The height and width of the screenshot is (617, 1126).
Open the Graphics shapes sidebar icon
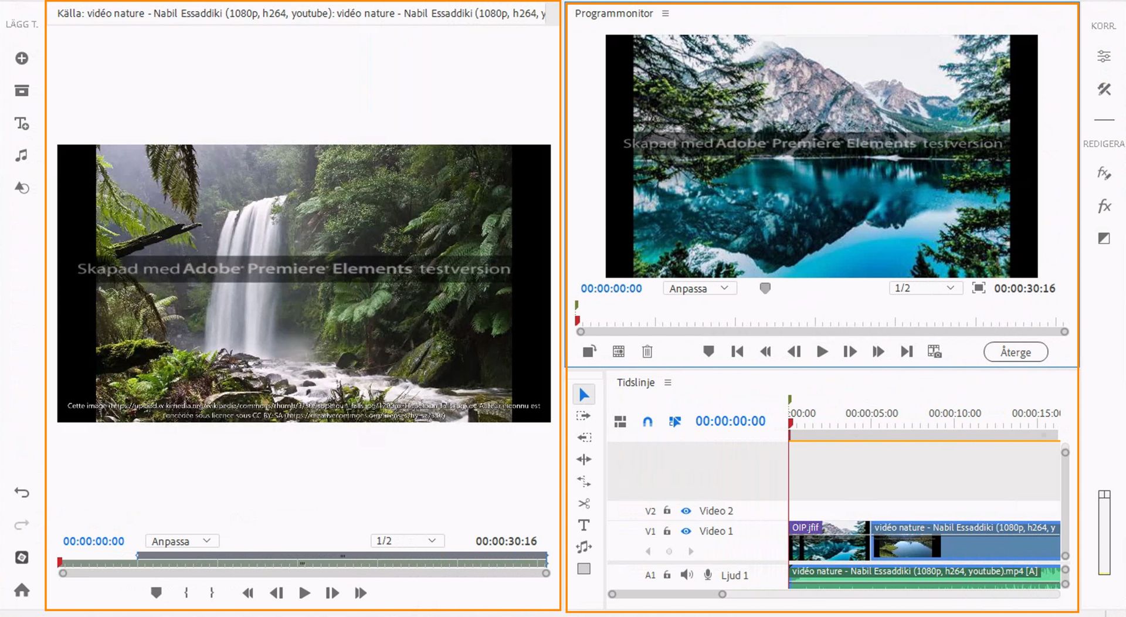pos(22,188)
